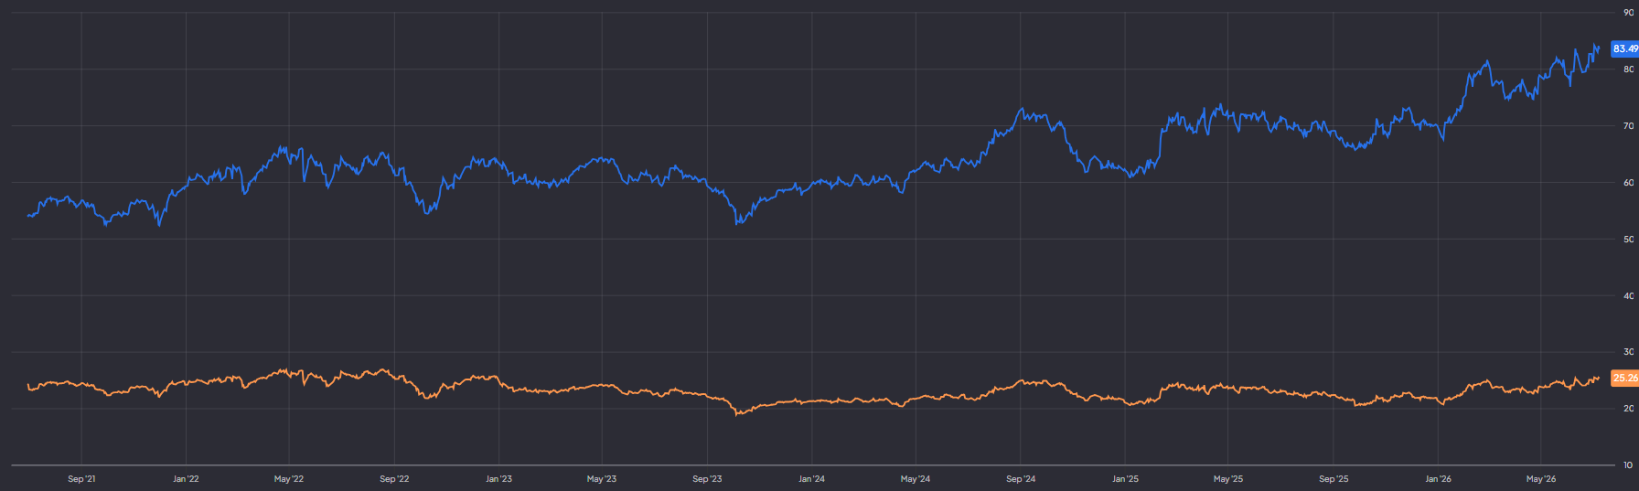
Task: Click the 20 value on price axis
Action: [x=1628, y=409]
